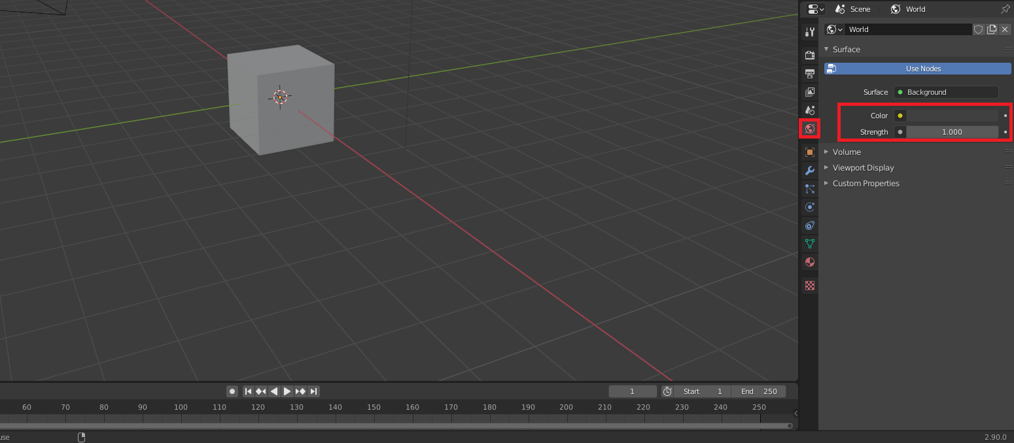
Task: Open the Object properties tab
Action: pyautogui.click(x=810, y=152)
